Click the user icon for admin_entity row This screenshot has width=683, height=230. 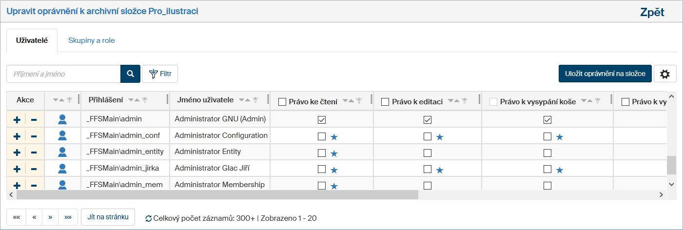[62, 153]
